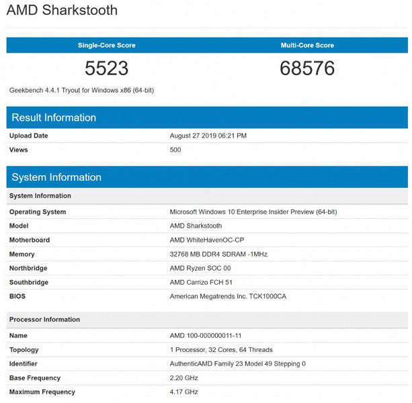Select the multi-core score value 68576
412x403 pixels.
click(307, 68)
